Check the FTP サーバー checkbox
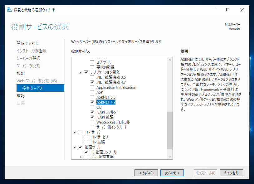 (x=80, y=132)
